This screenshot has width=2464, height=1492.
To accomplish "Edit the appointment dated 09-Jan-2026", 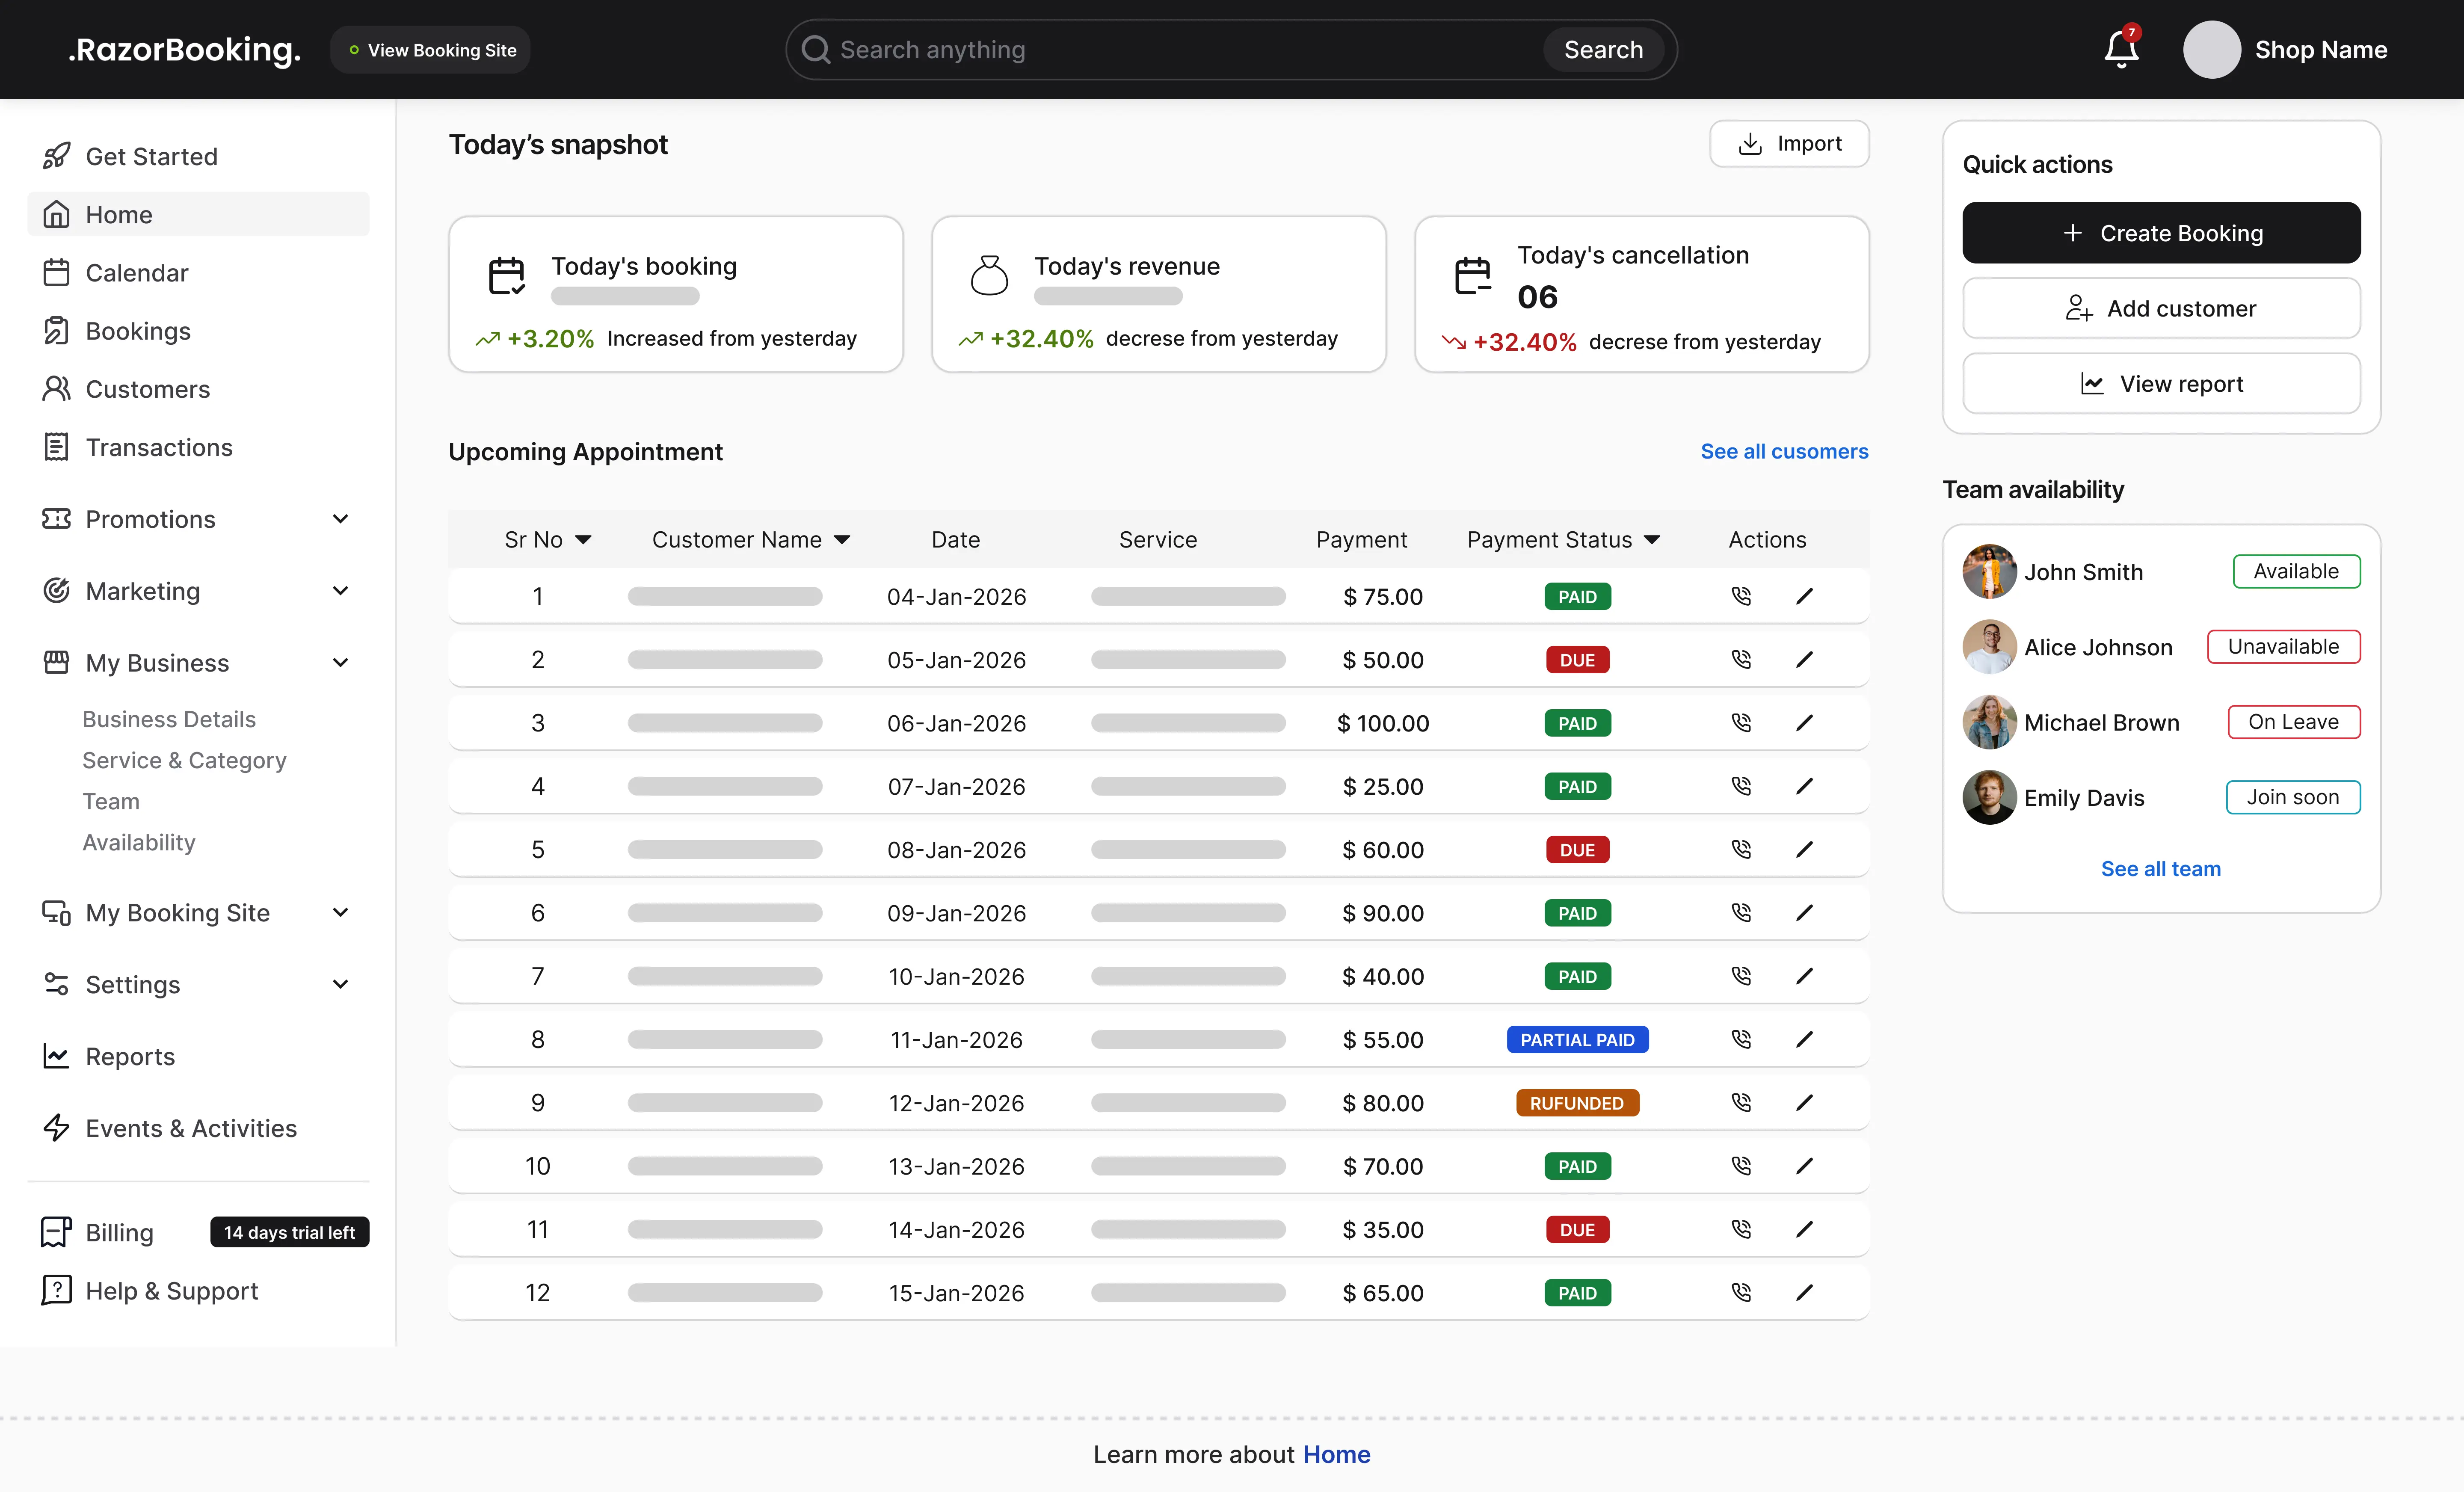I will (1804, 912).
